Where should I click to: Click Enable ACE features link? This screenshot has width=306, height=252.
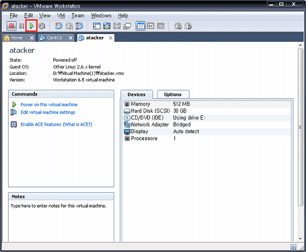point(41,124)
